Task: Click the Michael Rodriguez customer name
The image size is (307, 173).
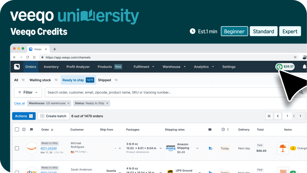Action: (x=77, y=145)
